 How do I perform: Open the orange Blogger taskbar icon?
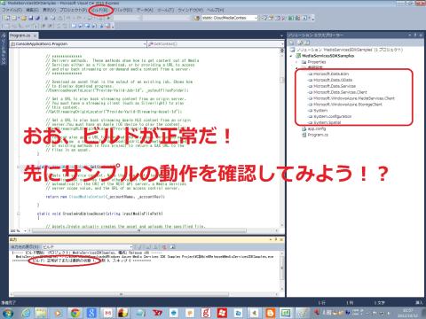point(270,313)
